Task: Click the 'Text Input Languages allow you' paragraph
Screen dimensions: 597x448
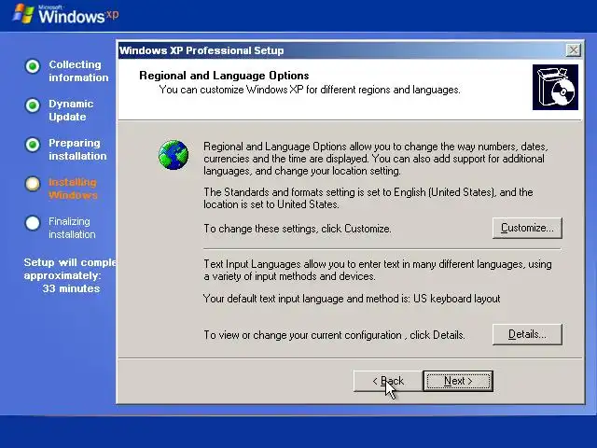Action: (377, 270)
